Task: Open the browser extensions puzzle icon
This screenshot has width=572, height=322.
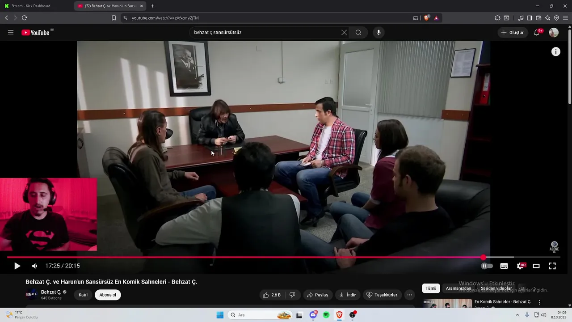Action: 497,18
